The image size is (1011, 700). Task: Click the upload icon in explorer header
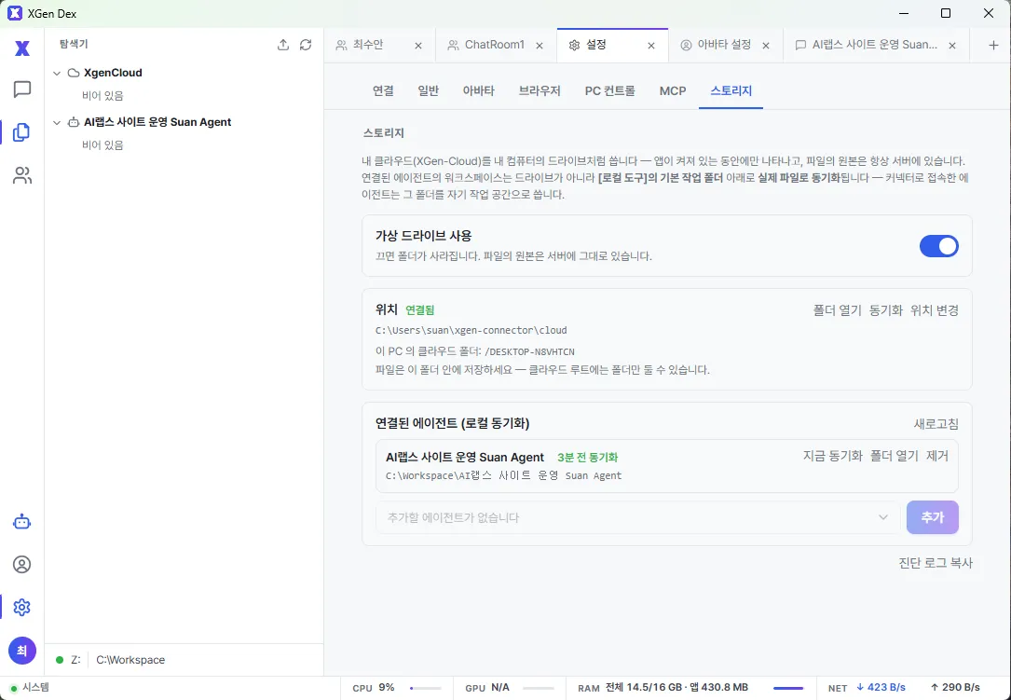pos(283,45)
